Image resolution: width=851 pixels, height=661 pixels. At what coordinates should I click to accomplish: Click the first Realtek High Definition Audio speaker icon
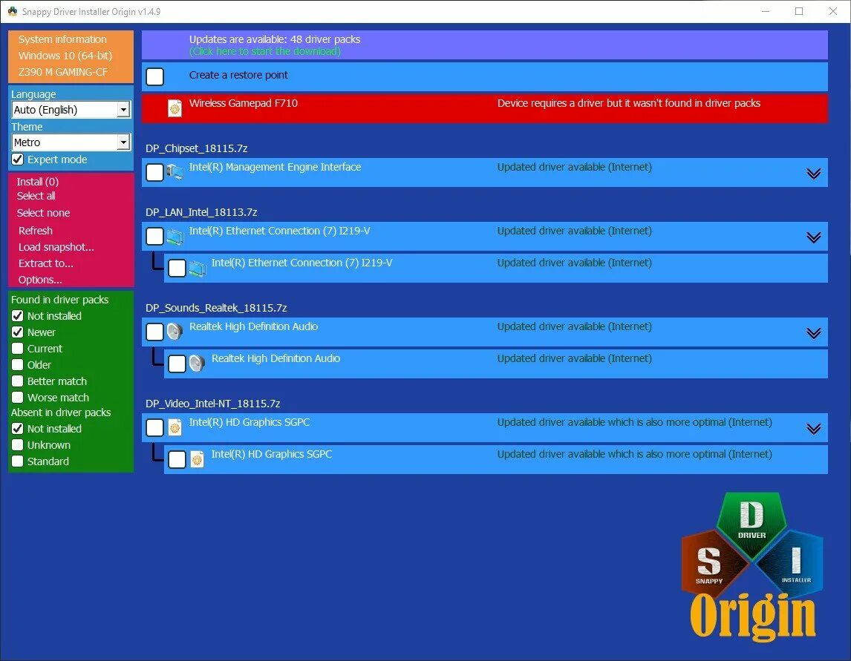pyautogui.click(x=175, y=332)
